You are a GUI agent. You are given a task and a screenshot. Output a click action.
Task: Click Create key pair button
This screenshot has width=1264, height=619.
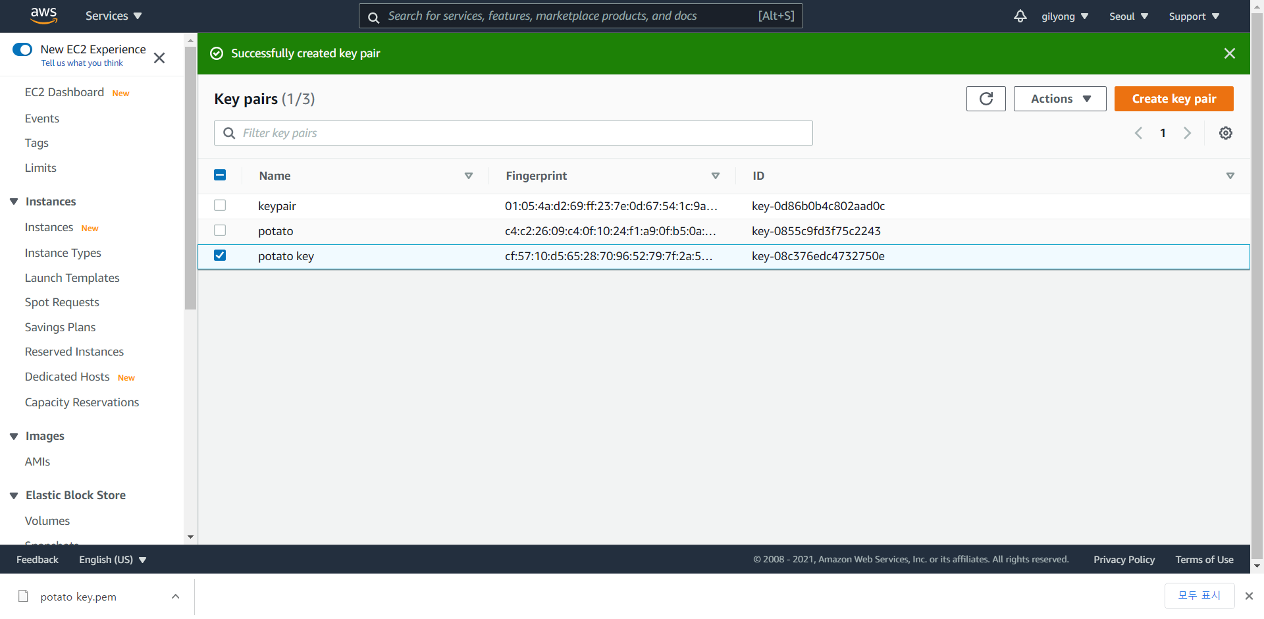1174,99
